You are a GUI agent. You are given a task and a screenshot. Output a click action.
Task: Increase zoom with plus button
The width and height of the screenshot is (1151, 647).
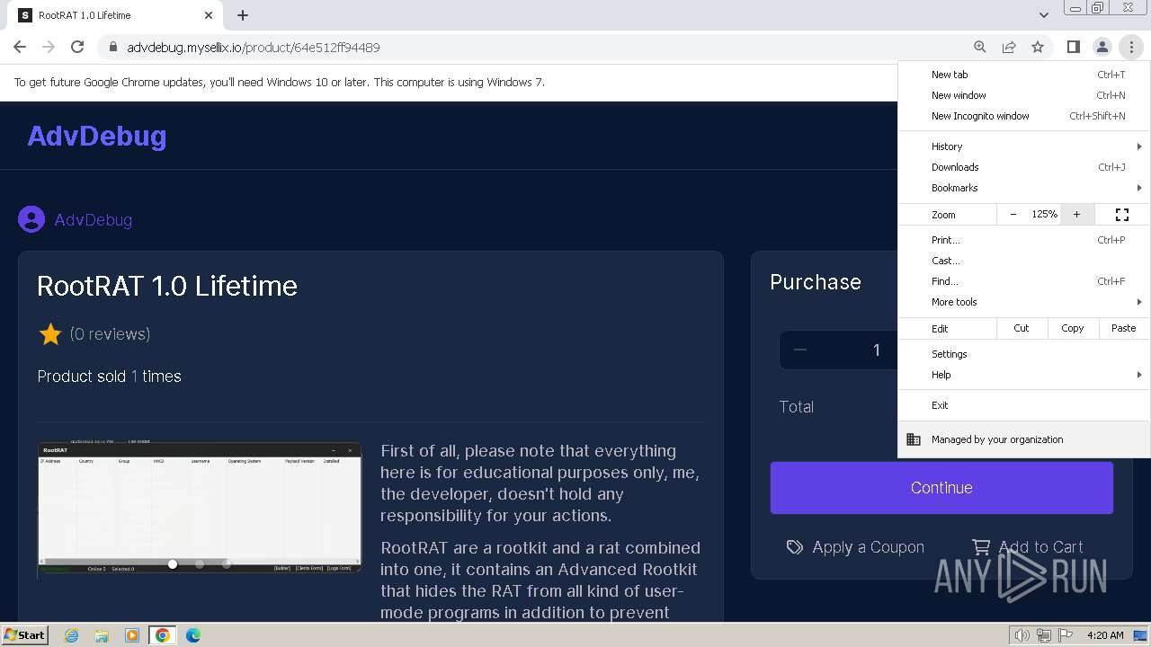tap(1076, 215)
